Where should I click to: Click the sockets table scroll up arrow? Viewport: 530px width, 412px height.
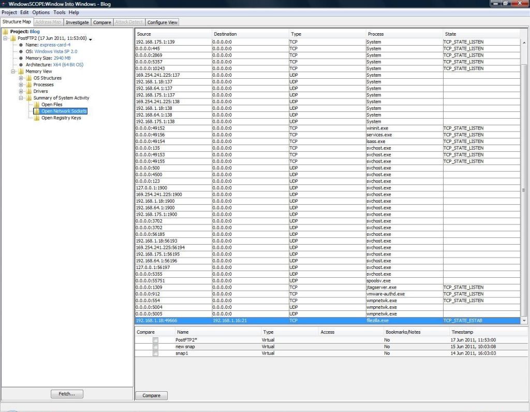coord(524,42)
